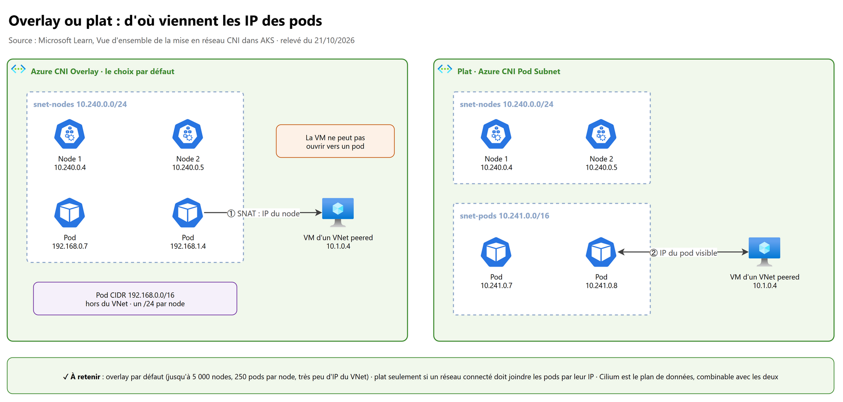Select the pod icon labeled 10.241.0.8

pyautogui.click(x=601, y=252)
